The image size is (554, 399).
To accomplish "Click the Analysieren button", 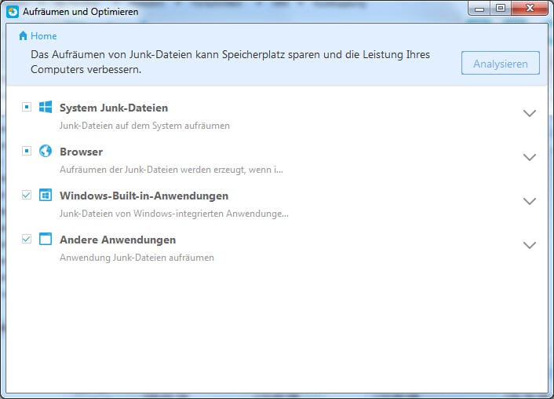I will click(501, 63).
